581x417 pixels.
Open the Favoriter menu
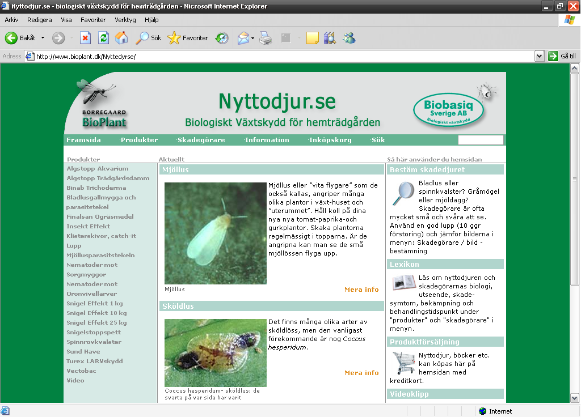(93, 20)
